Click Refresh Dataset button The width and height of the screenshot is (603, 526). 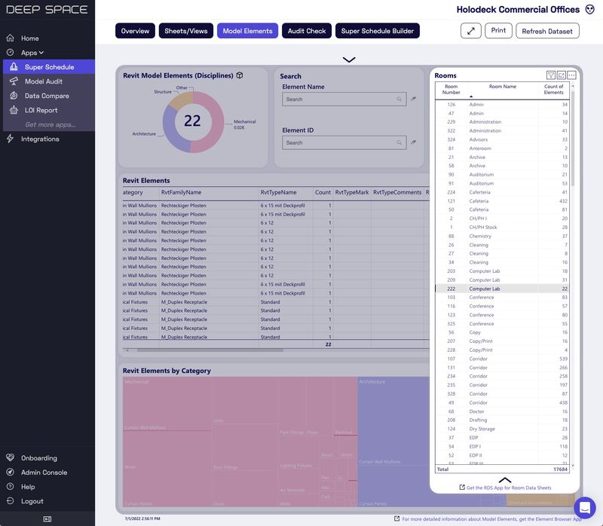[547, 31]
